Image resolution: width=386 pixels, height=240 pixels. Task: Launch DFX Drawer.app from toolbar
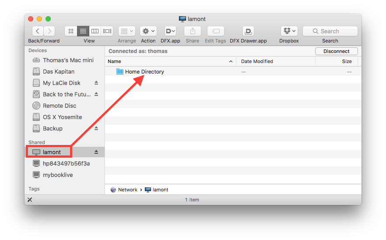click(248, 31)
